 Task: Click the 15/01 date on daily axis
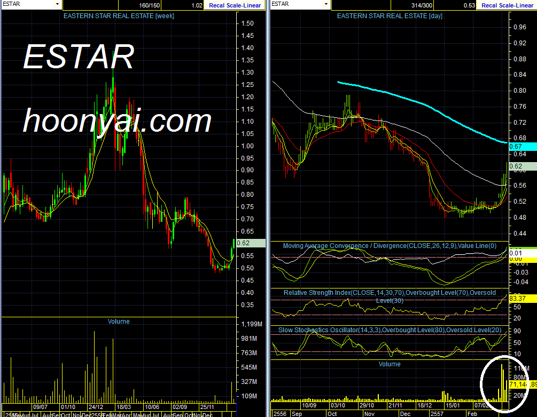coord(453,405)
